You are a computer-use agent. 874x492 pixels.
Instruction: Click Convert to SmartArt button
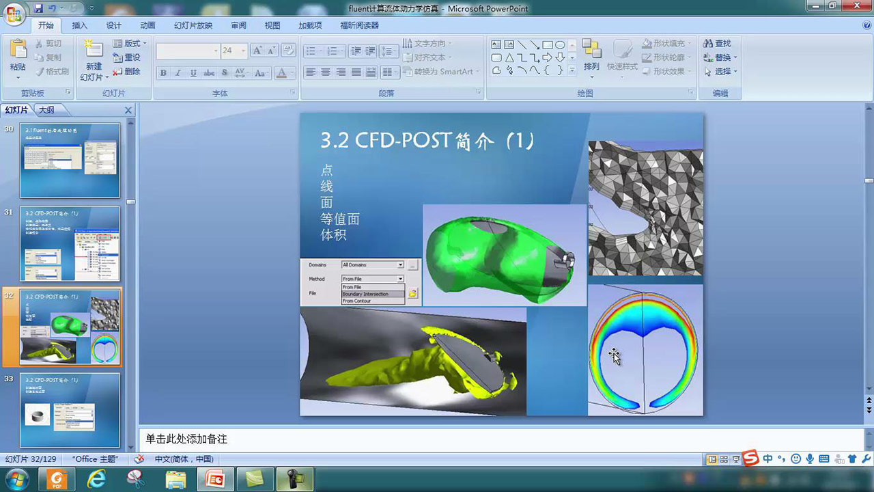tap(441, 71)
